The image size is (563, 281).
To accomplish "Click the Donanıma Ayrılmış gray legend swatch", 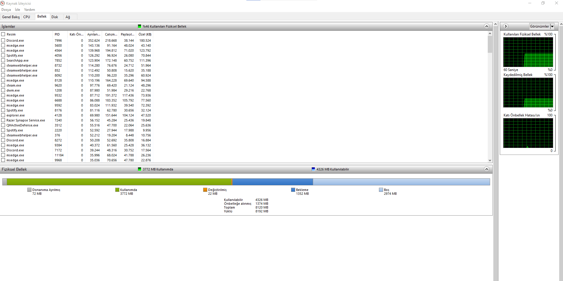I will coord(29,190).
